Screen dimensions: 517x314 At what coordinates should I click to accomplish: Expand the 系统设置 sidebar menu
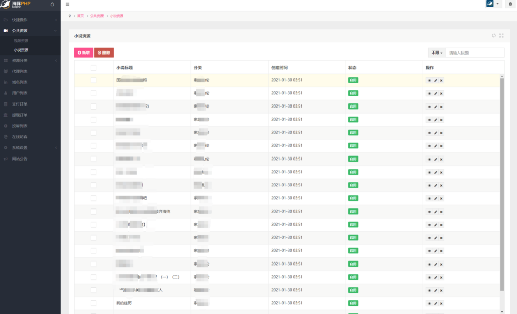click(x=20, y=148)
